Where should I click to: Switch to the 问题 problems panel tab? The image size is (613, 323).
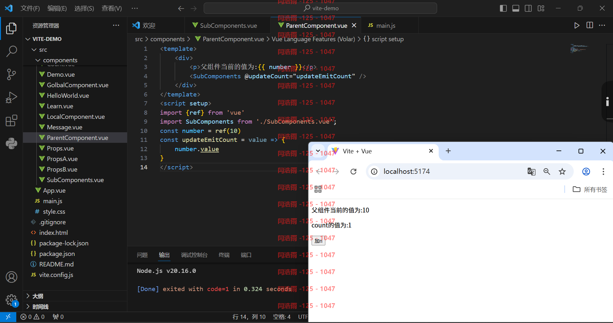coord(142,255)
